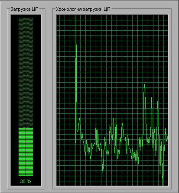Click the dim unfilled upper part of the CPU meter

pos(26,73)
